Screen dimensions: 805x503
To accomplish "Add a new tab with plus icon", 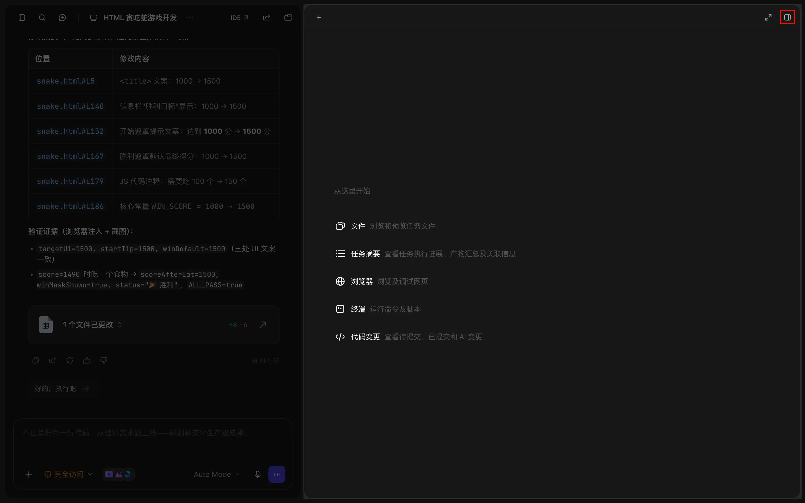I will tap(319, 17).
